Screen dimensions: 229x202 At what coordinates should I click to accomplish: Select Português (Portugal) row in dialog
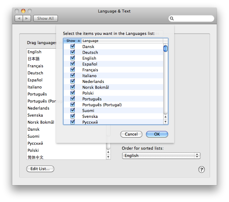coord(113,105)
